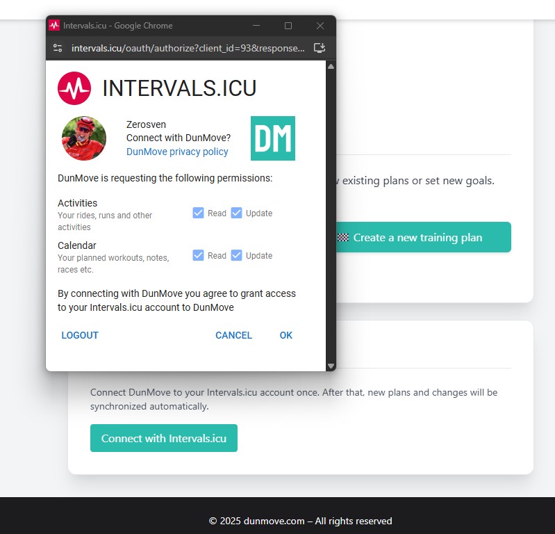Toggle the Activities Update checkbox
The image size is (555, 534).
coord(236,213)
